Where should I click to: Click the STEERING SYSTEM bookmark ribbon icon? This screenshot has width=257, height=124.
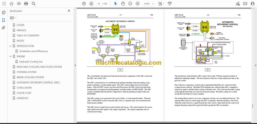(14, 72)
